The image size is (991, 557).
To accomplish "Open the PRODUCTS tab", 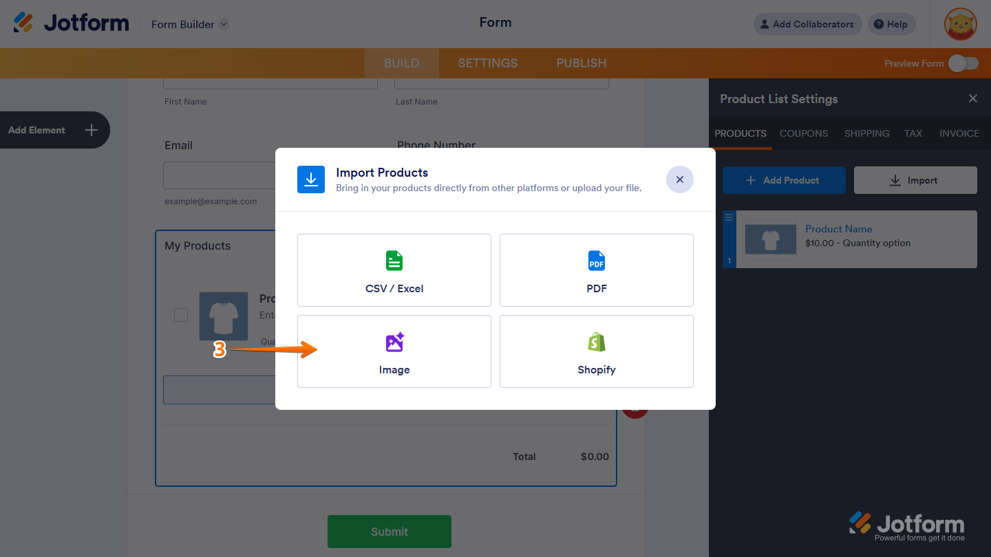I will [740, 133].
